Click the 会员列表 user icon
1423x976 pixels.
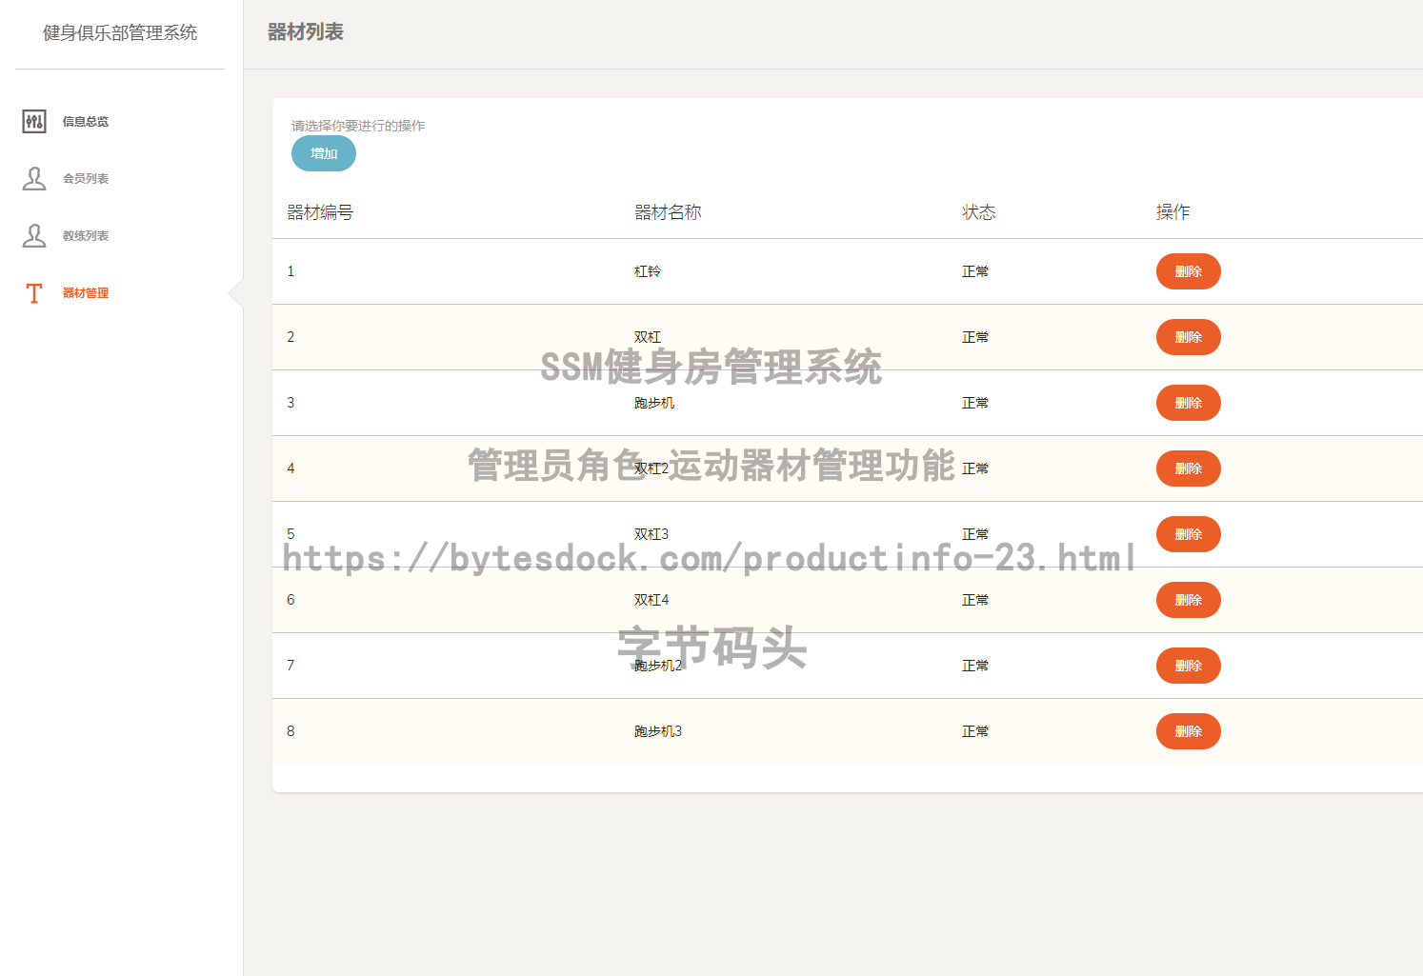point(34,178)
